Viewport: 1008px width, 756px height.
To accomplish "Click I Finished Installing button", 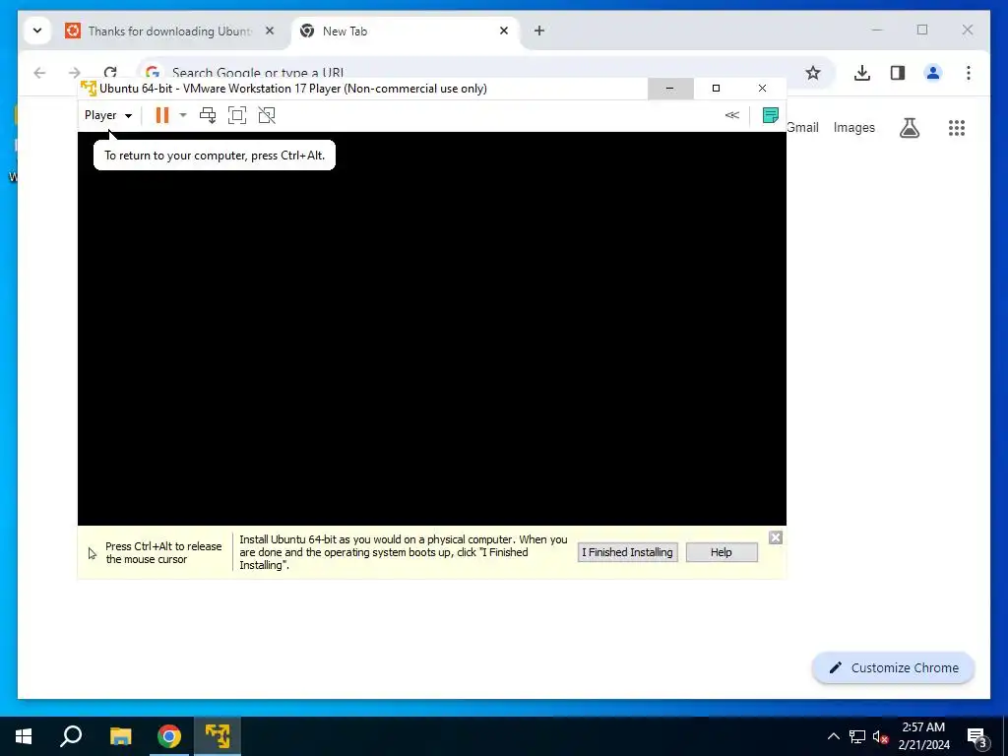I will [627, 552].
